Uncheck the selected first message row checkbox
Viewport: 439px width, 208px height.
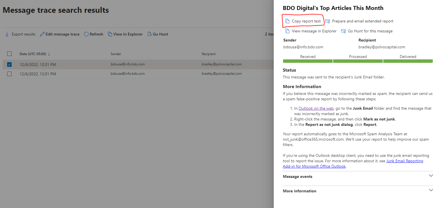click(x=9, y=65)
